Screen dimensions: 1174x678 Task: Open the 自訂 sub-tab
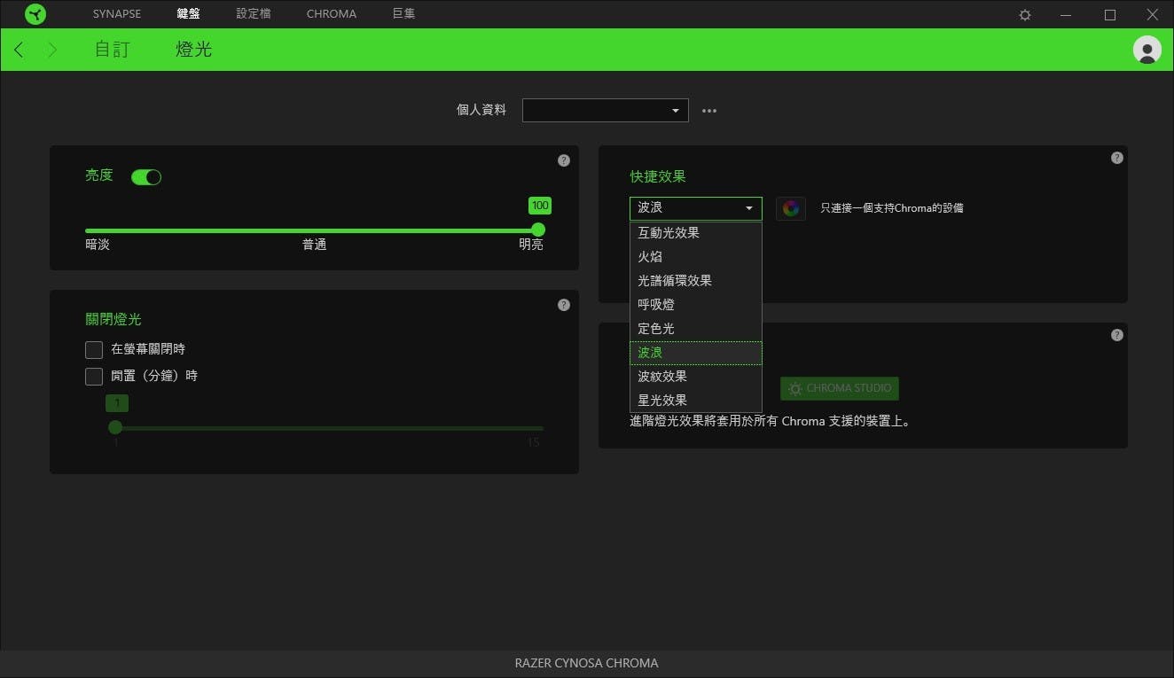(x=113, y=50)
